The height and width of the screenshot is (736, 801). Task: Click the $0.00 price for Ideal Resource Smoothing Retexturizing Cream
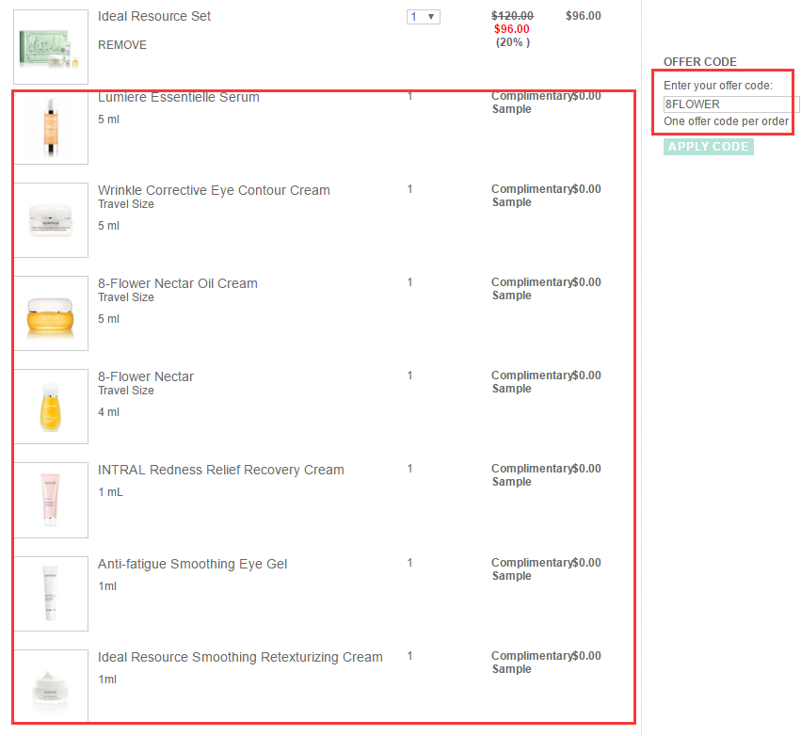click(586, 656)
